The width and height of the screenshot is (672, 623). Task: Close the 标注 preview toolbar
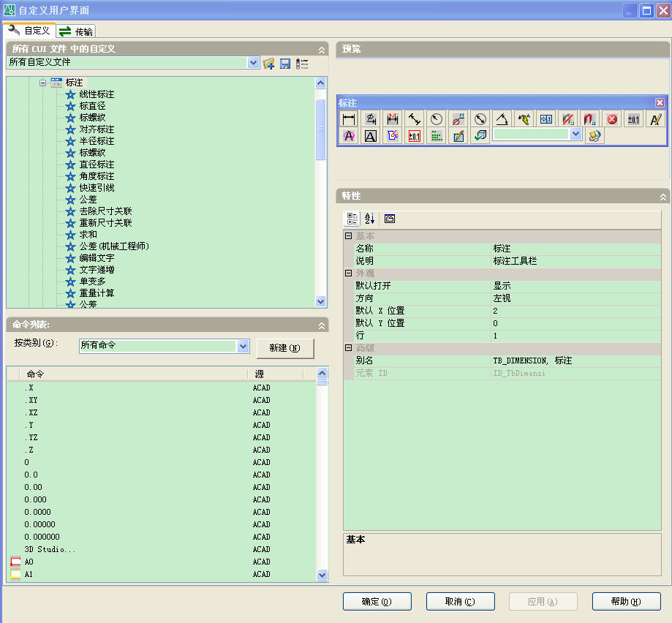[660, 102]
